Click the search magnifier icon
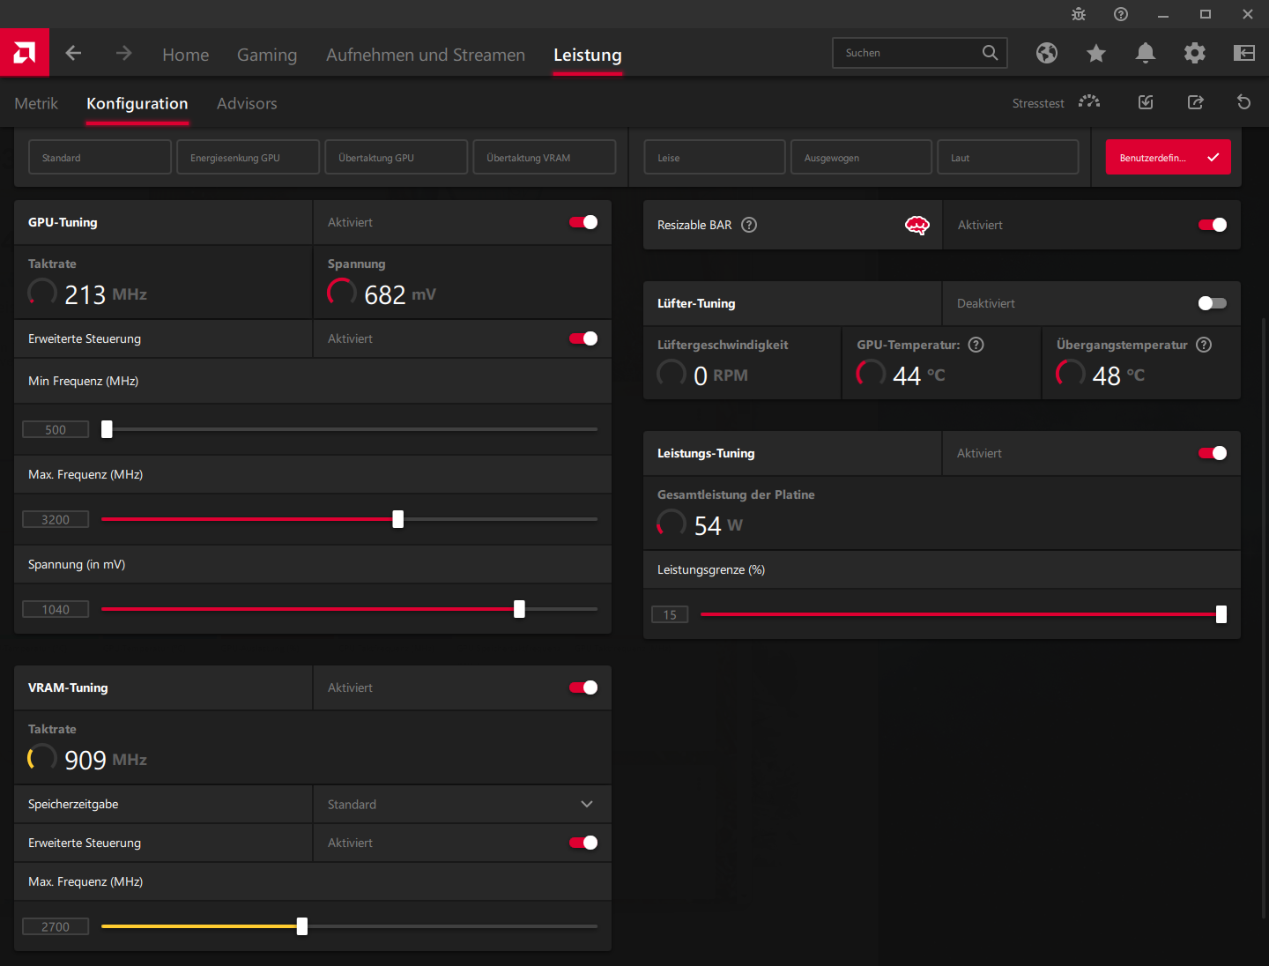Screen dimensions: 1269x966 pyautogui.click(x=990, y=53)
